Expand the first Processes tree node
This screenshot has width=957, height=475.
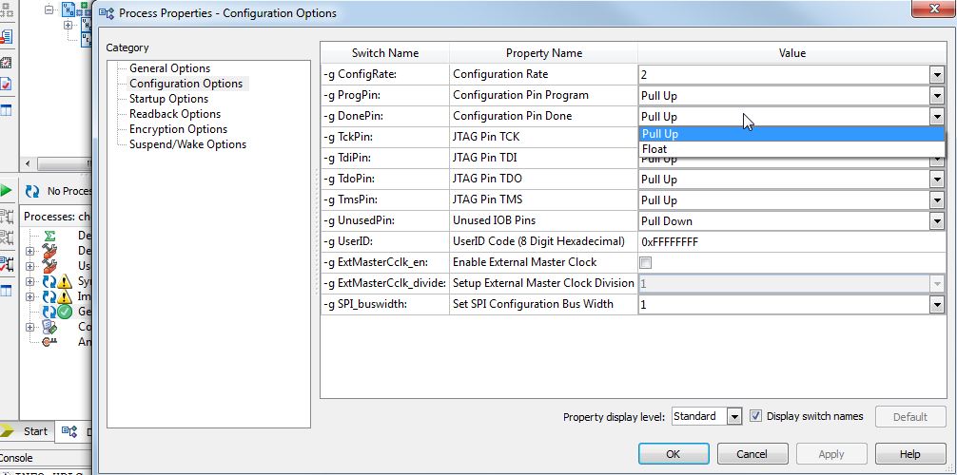[x=30, y=251]
